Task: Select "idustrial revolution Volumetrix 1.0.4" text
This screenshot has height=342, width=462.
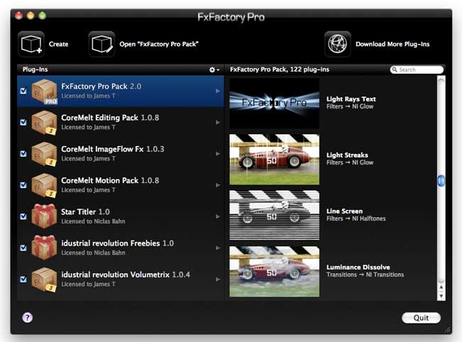Action: (x=126, y=275)
